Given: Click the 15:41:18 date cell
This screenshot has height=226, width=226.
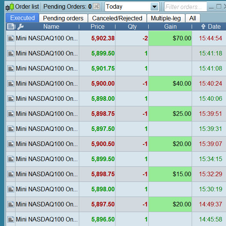Looking at the screenshot, I should [209, 53].
